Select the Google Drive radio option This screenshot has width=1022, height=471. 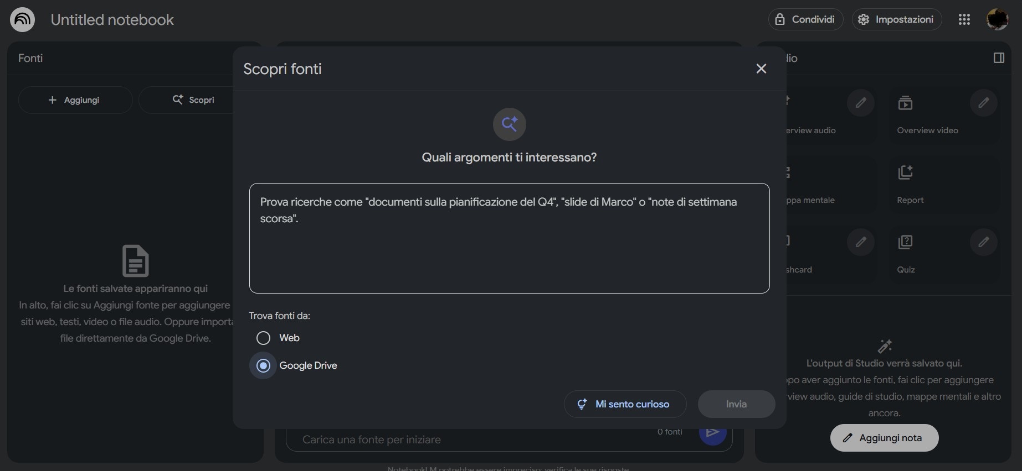(x=264, y=365)
